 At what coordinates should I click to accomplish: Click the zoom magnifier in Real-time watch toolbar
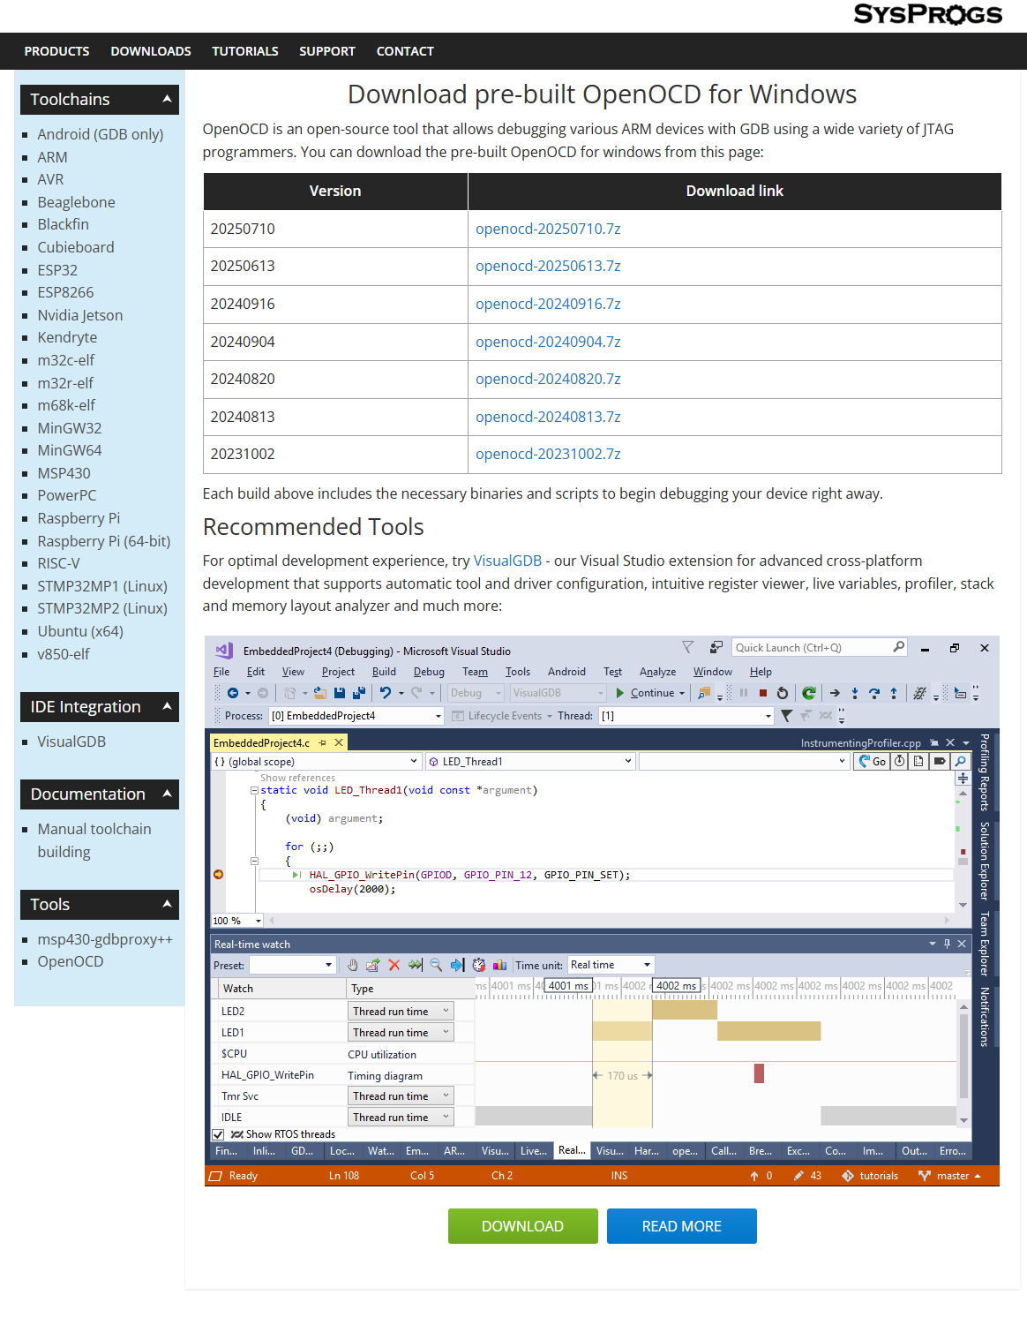tap(436, 965)
